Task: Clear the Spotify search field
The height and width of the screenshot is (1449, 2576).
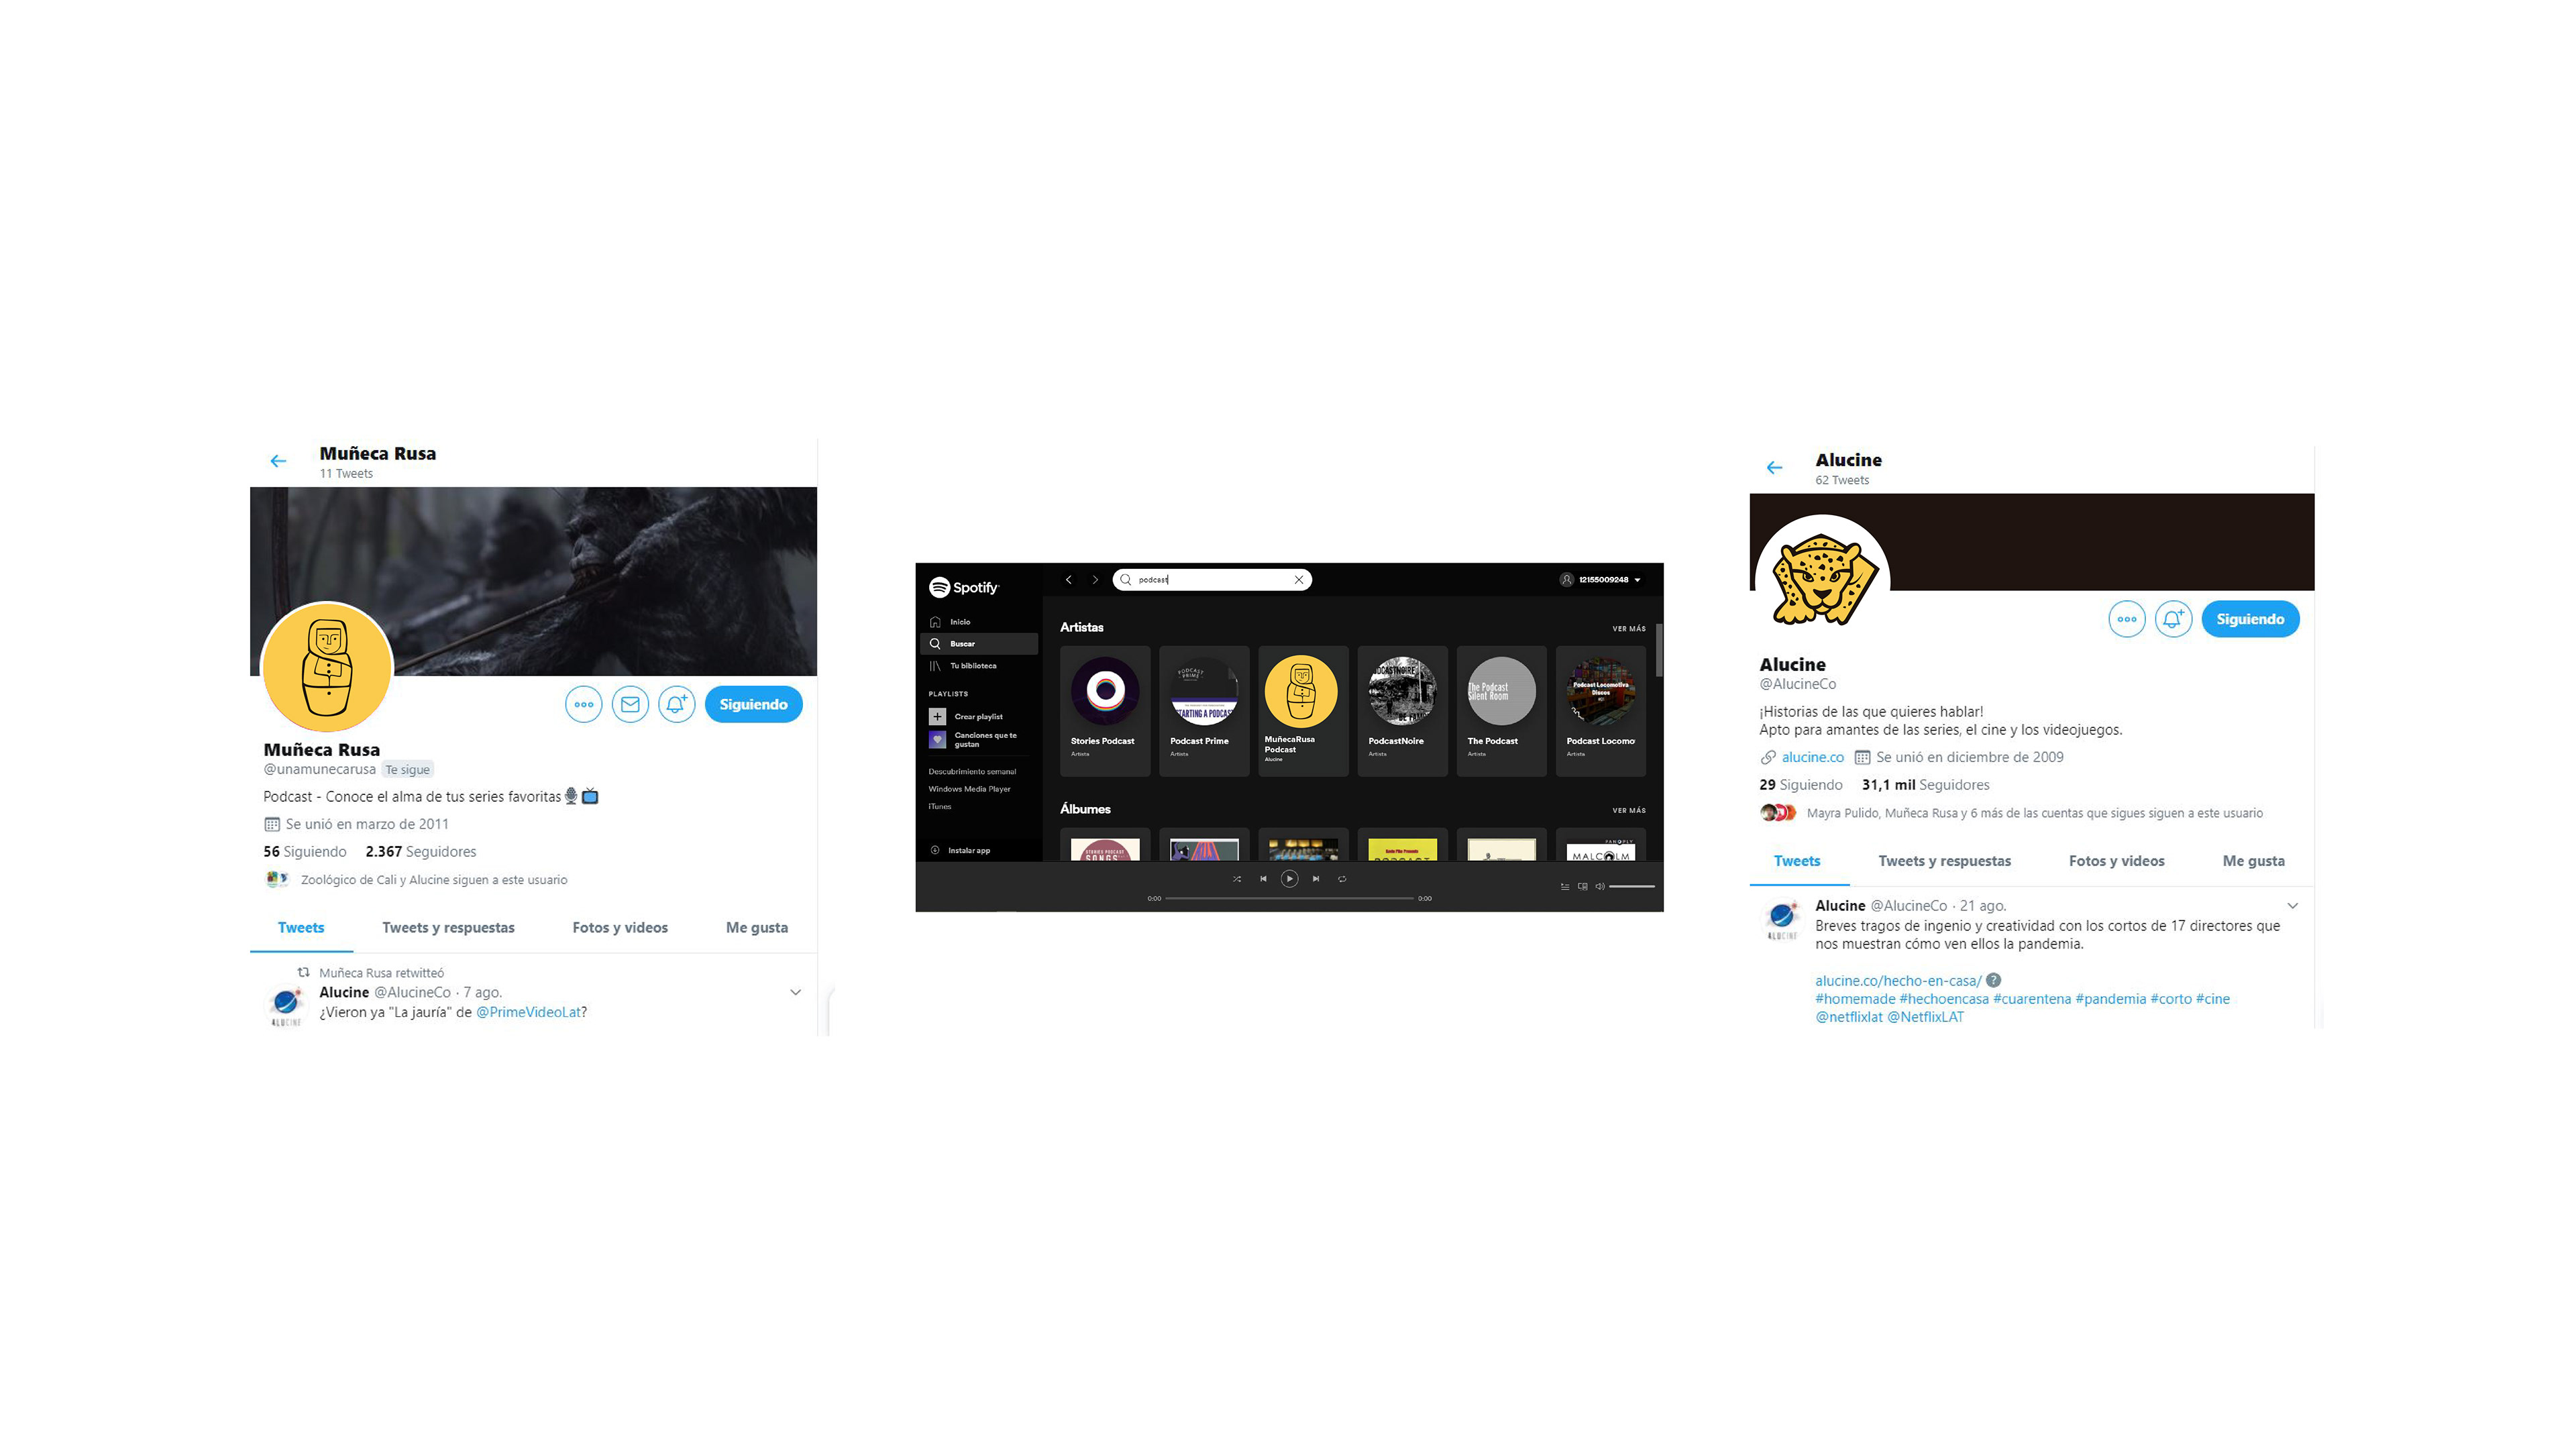Action: pyautogui.click(x=1298, y=580)
